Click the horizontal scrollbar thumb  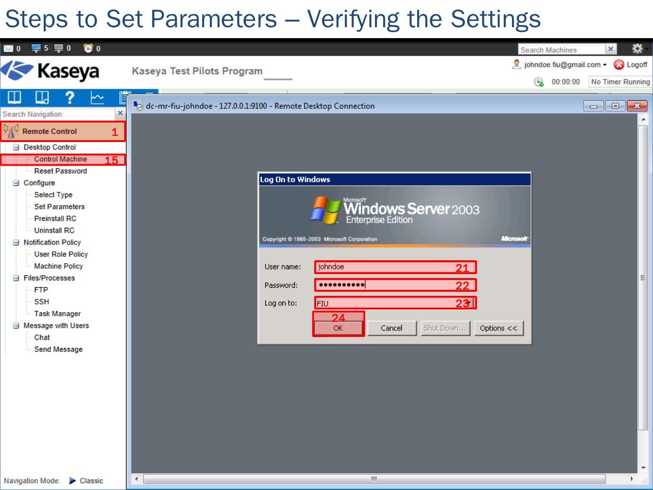374,479
